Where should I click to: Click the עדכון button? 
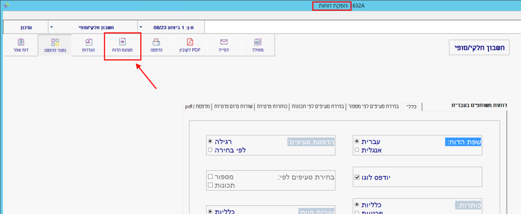pyautogui.click(x=25, y=26)
